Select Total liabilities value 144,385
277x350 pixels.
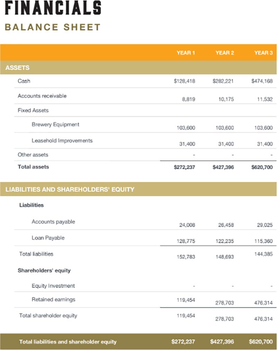tap(263, 254)
